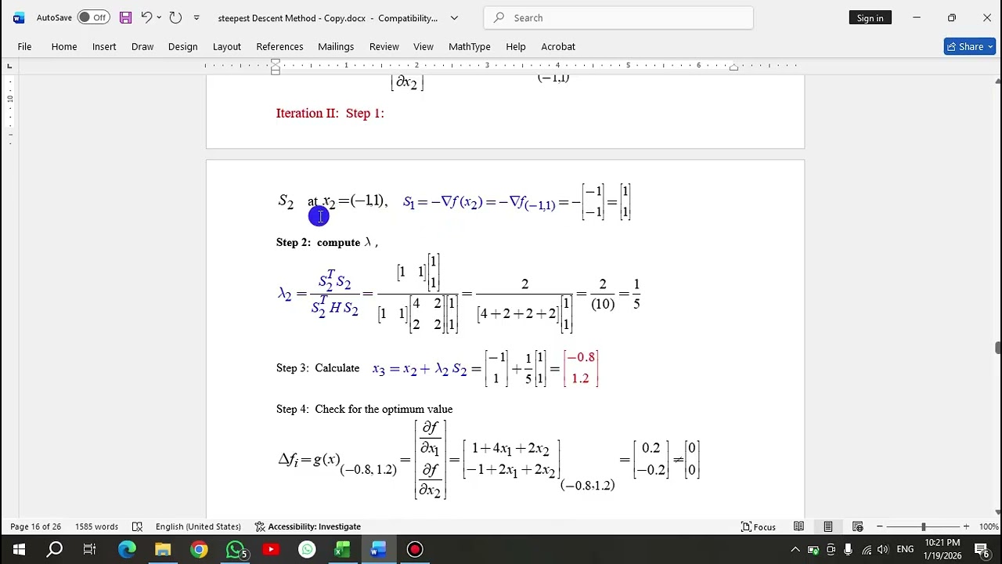Open Accessibility: Investigate in status bar
Image resolution: width=1002 pixels, height=564 pixels.
(308, 526)
